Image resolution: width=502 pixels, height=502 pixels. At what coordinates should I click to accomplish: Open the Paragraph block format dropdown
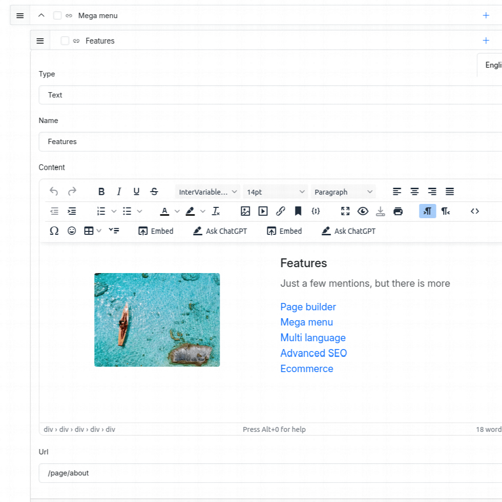click(x=343, y=192)
